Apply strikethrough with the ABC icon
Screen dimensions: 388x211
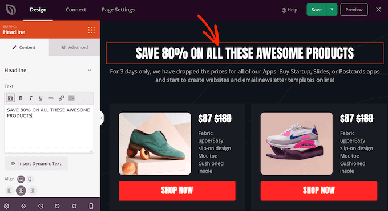point(51,98)
